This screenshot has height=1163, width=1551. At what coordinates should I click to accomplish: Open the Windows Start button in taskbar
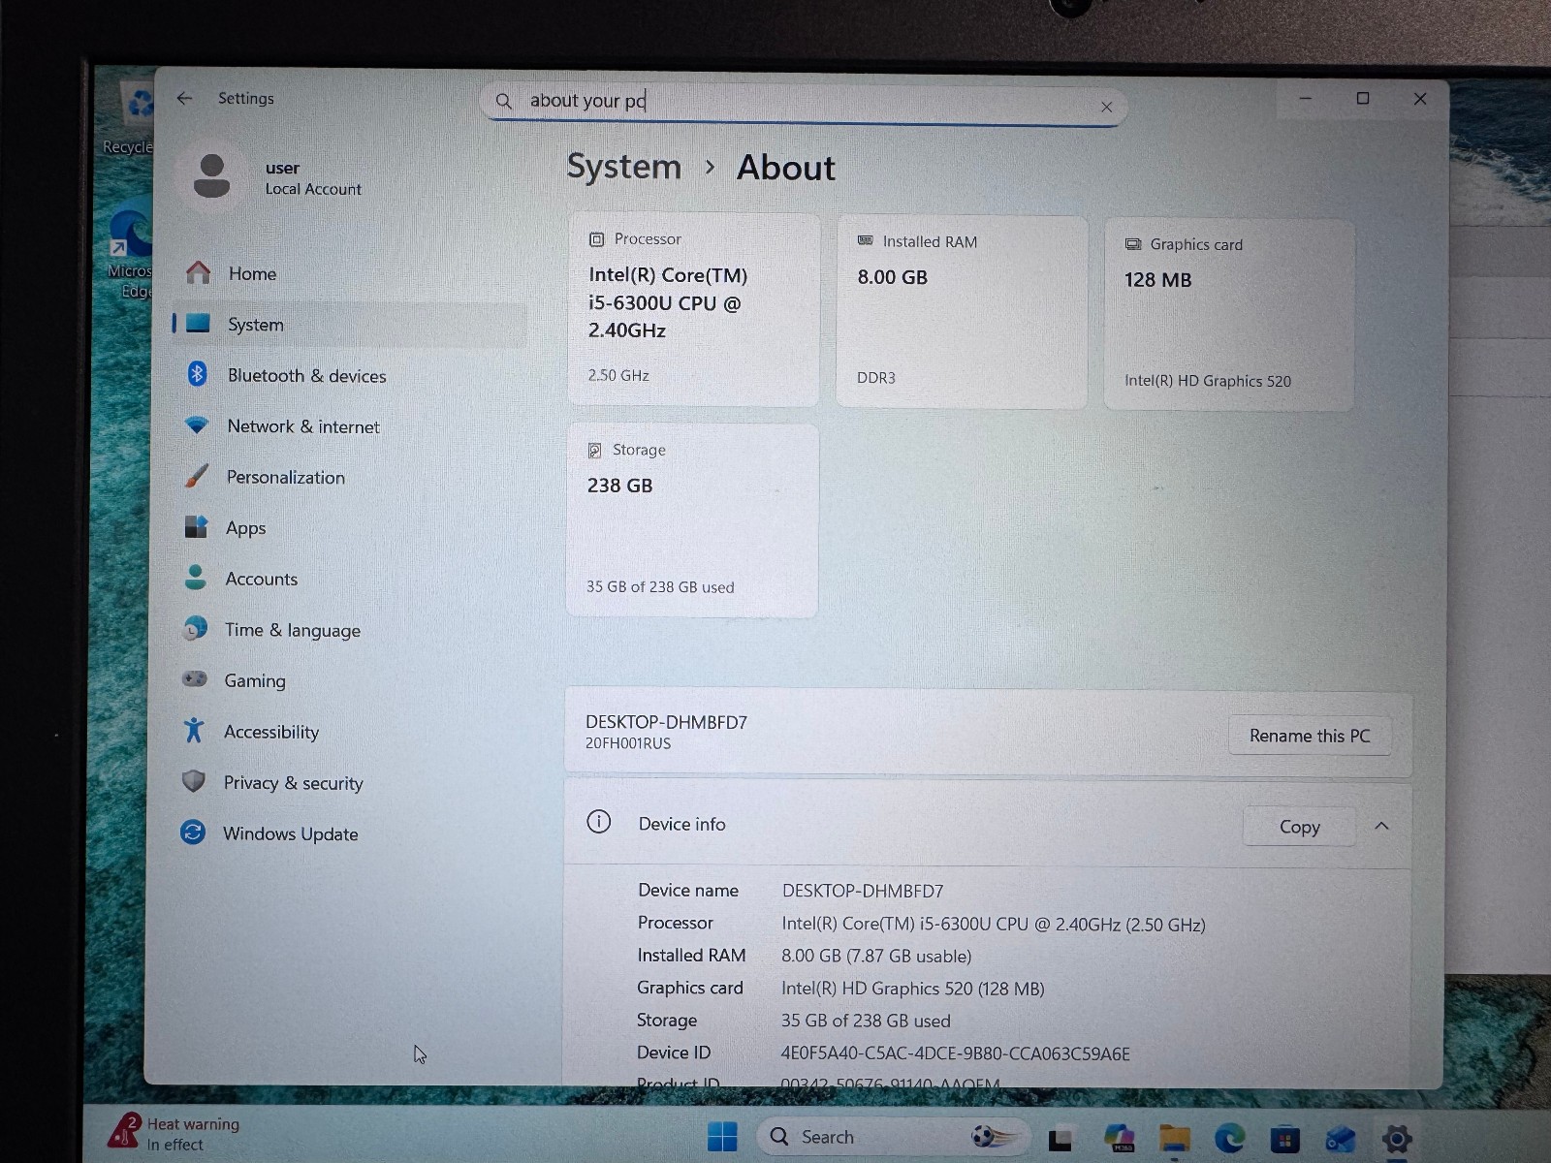coord(722,1136)
